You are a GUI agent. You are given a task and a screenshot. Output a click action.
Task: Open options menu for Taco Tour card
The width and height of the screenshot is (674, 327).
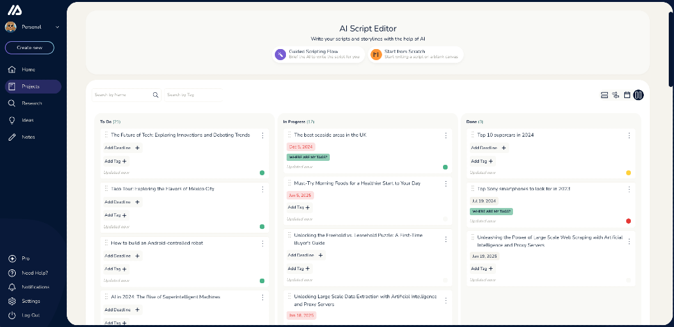(x=262, y=189)
